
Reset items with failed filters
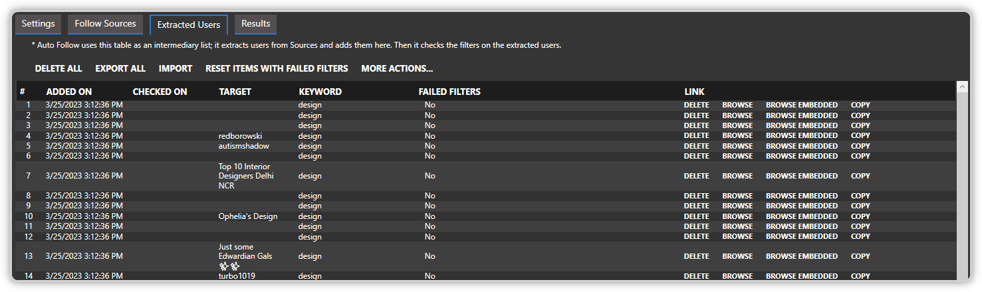tap(277, 68)
